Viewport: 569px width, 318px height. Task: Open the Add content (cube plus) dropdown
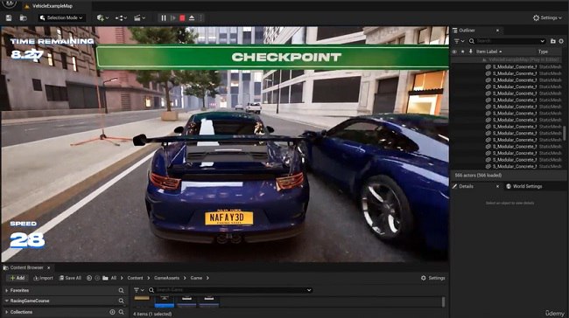point(102,17)
